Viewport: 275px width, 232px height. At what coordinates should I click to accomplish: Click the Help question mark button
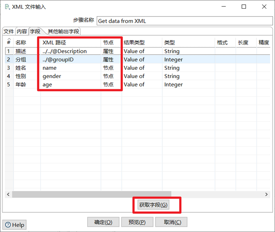(14, 225)
